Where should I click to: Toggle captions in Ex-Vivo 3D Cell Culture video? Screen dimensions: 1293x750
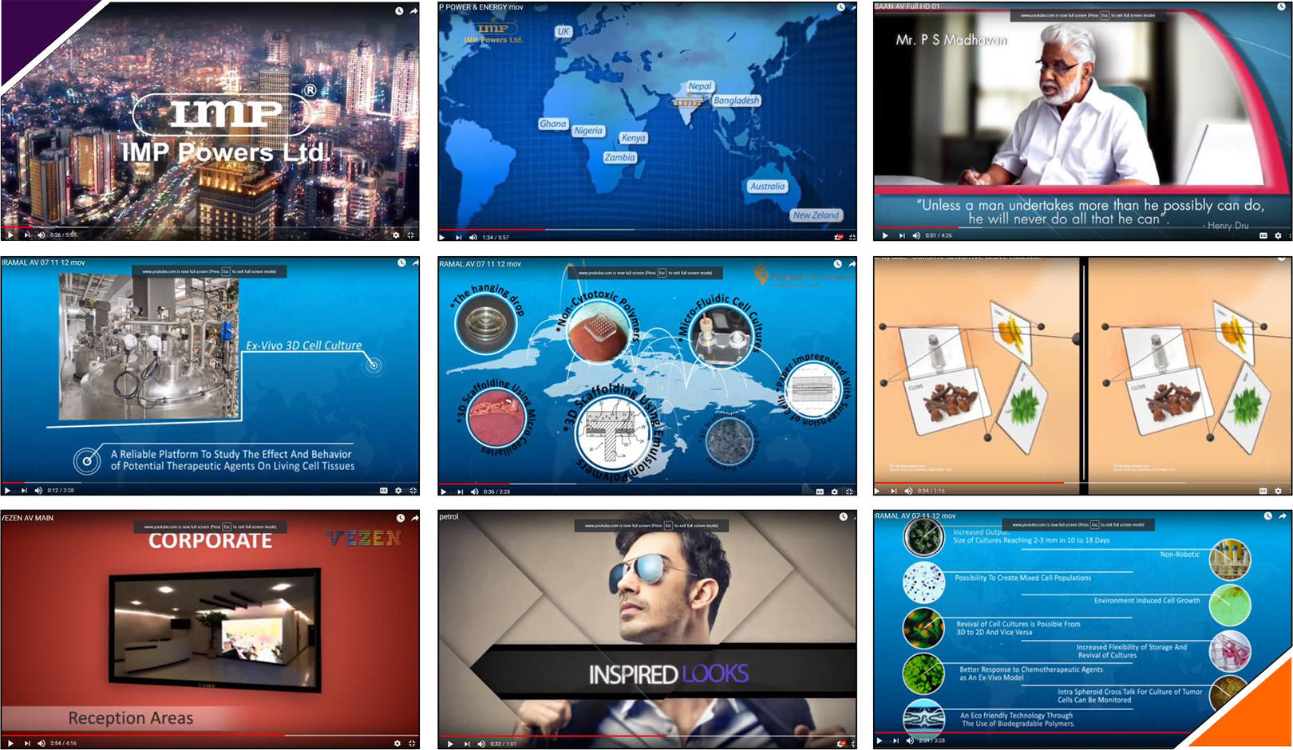click(x=383, y=490)
